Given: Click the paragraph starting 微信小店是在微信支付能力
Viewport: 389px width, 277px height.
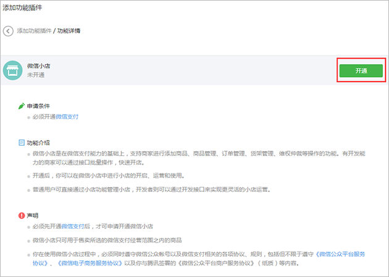Looking at the screenshot, I should pyautogui.click(x=199, y=158).
